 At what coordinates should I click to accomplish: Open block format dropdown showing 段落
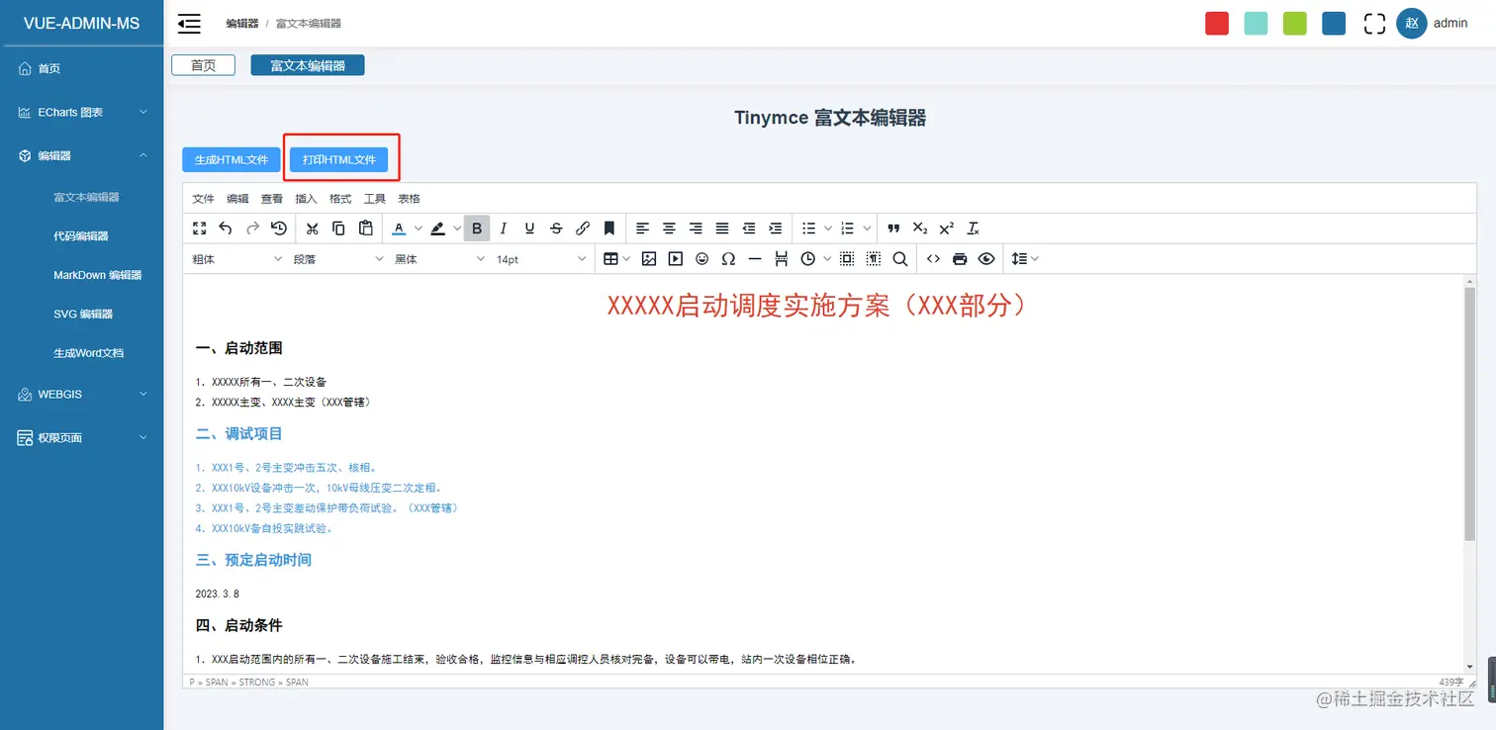pos(338,259)
